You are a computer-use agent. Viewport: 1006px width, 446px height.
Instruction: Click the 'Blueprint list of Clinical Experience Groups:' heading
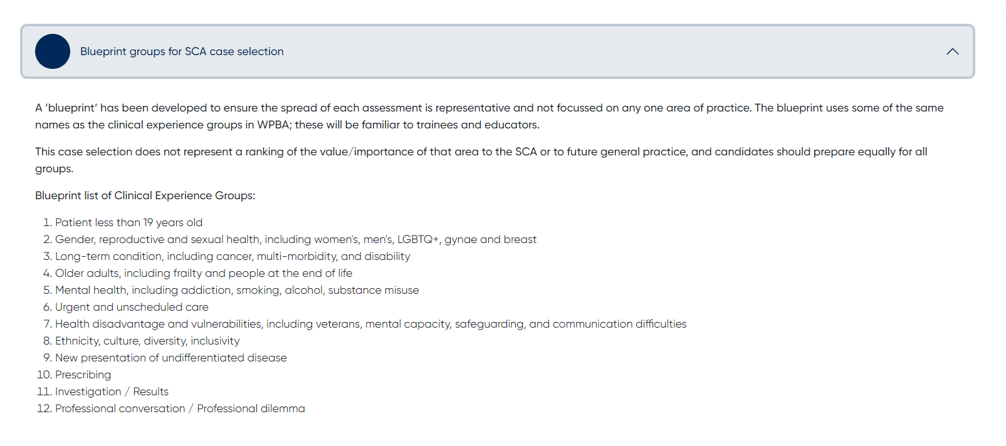[145, 195]
